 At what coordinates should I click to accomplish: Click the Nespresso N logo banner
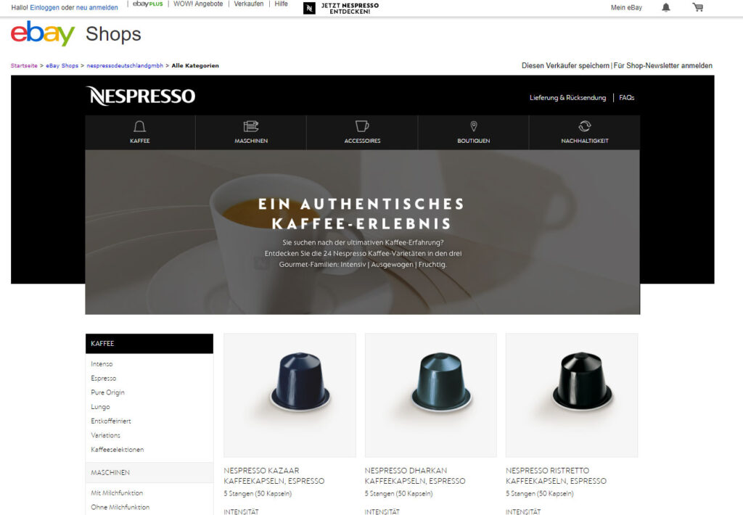pyautogui.click(x=341, y=7)
